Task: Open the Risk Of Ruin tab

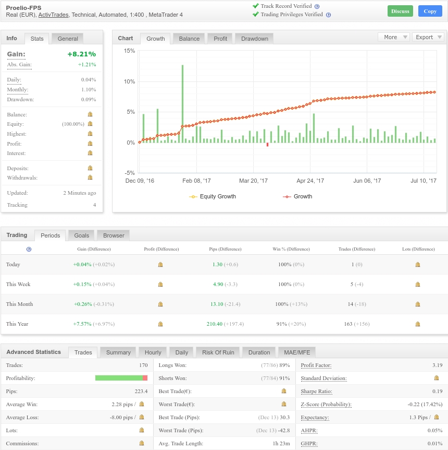Action: (219, 352)
